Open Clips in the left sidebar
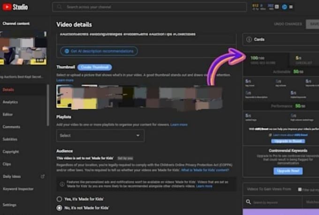Screen dimensions: 319x215 click(7, 164)
